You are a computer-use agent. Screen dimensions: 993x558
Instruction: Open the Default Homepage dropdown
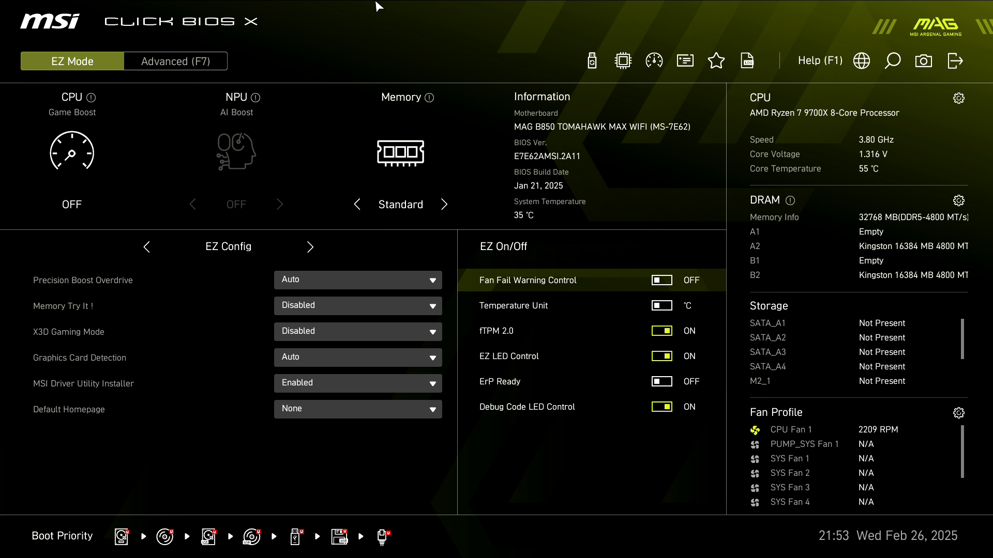pos(358,409)
